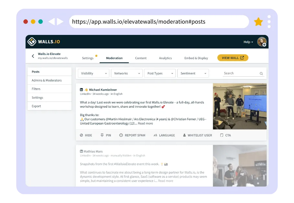The height and width of the screenshot is (203, 294).
Task: Click the pin pushpin icon
Action: (102, 135)
